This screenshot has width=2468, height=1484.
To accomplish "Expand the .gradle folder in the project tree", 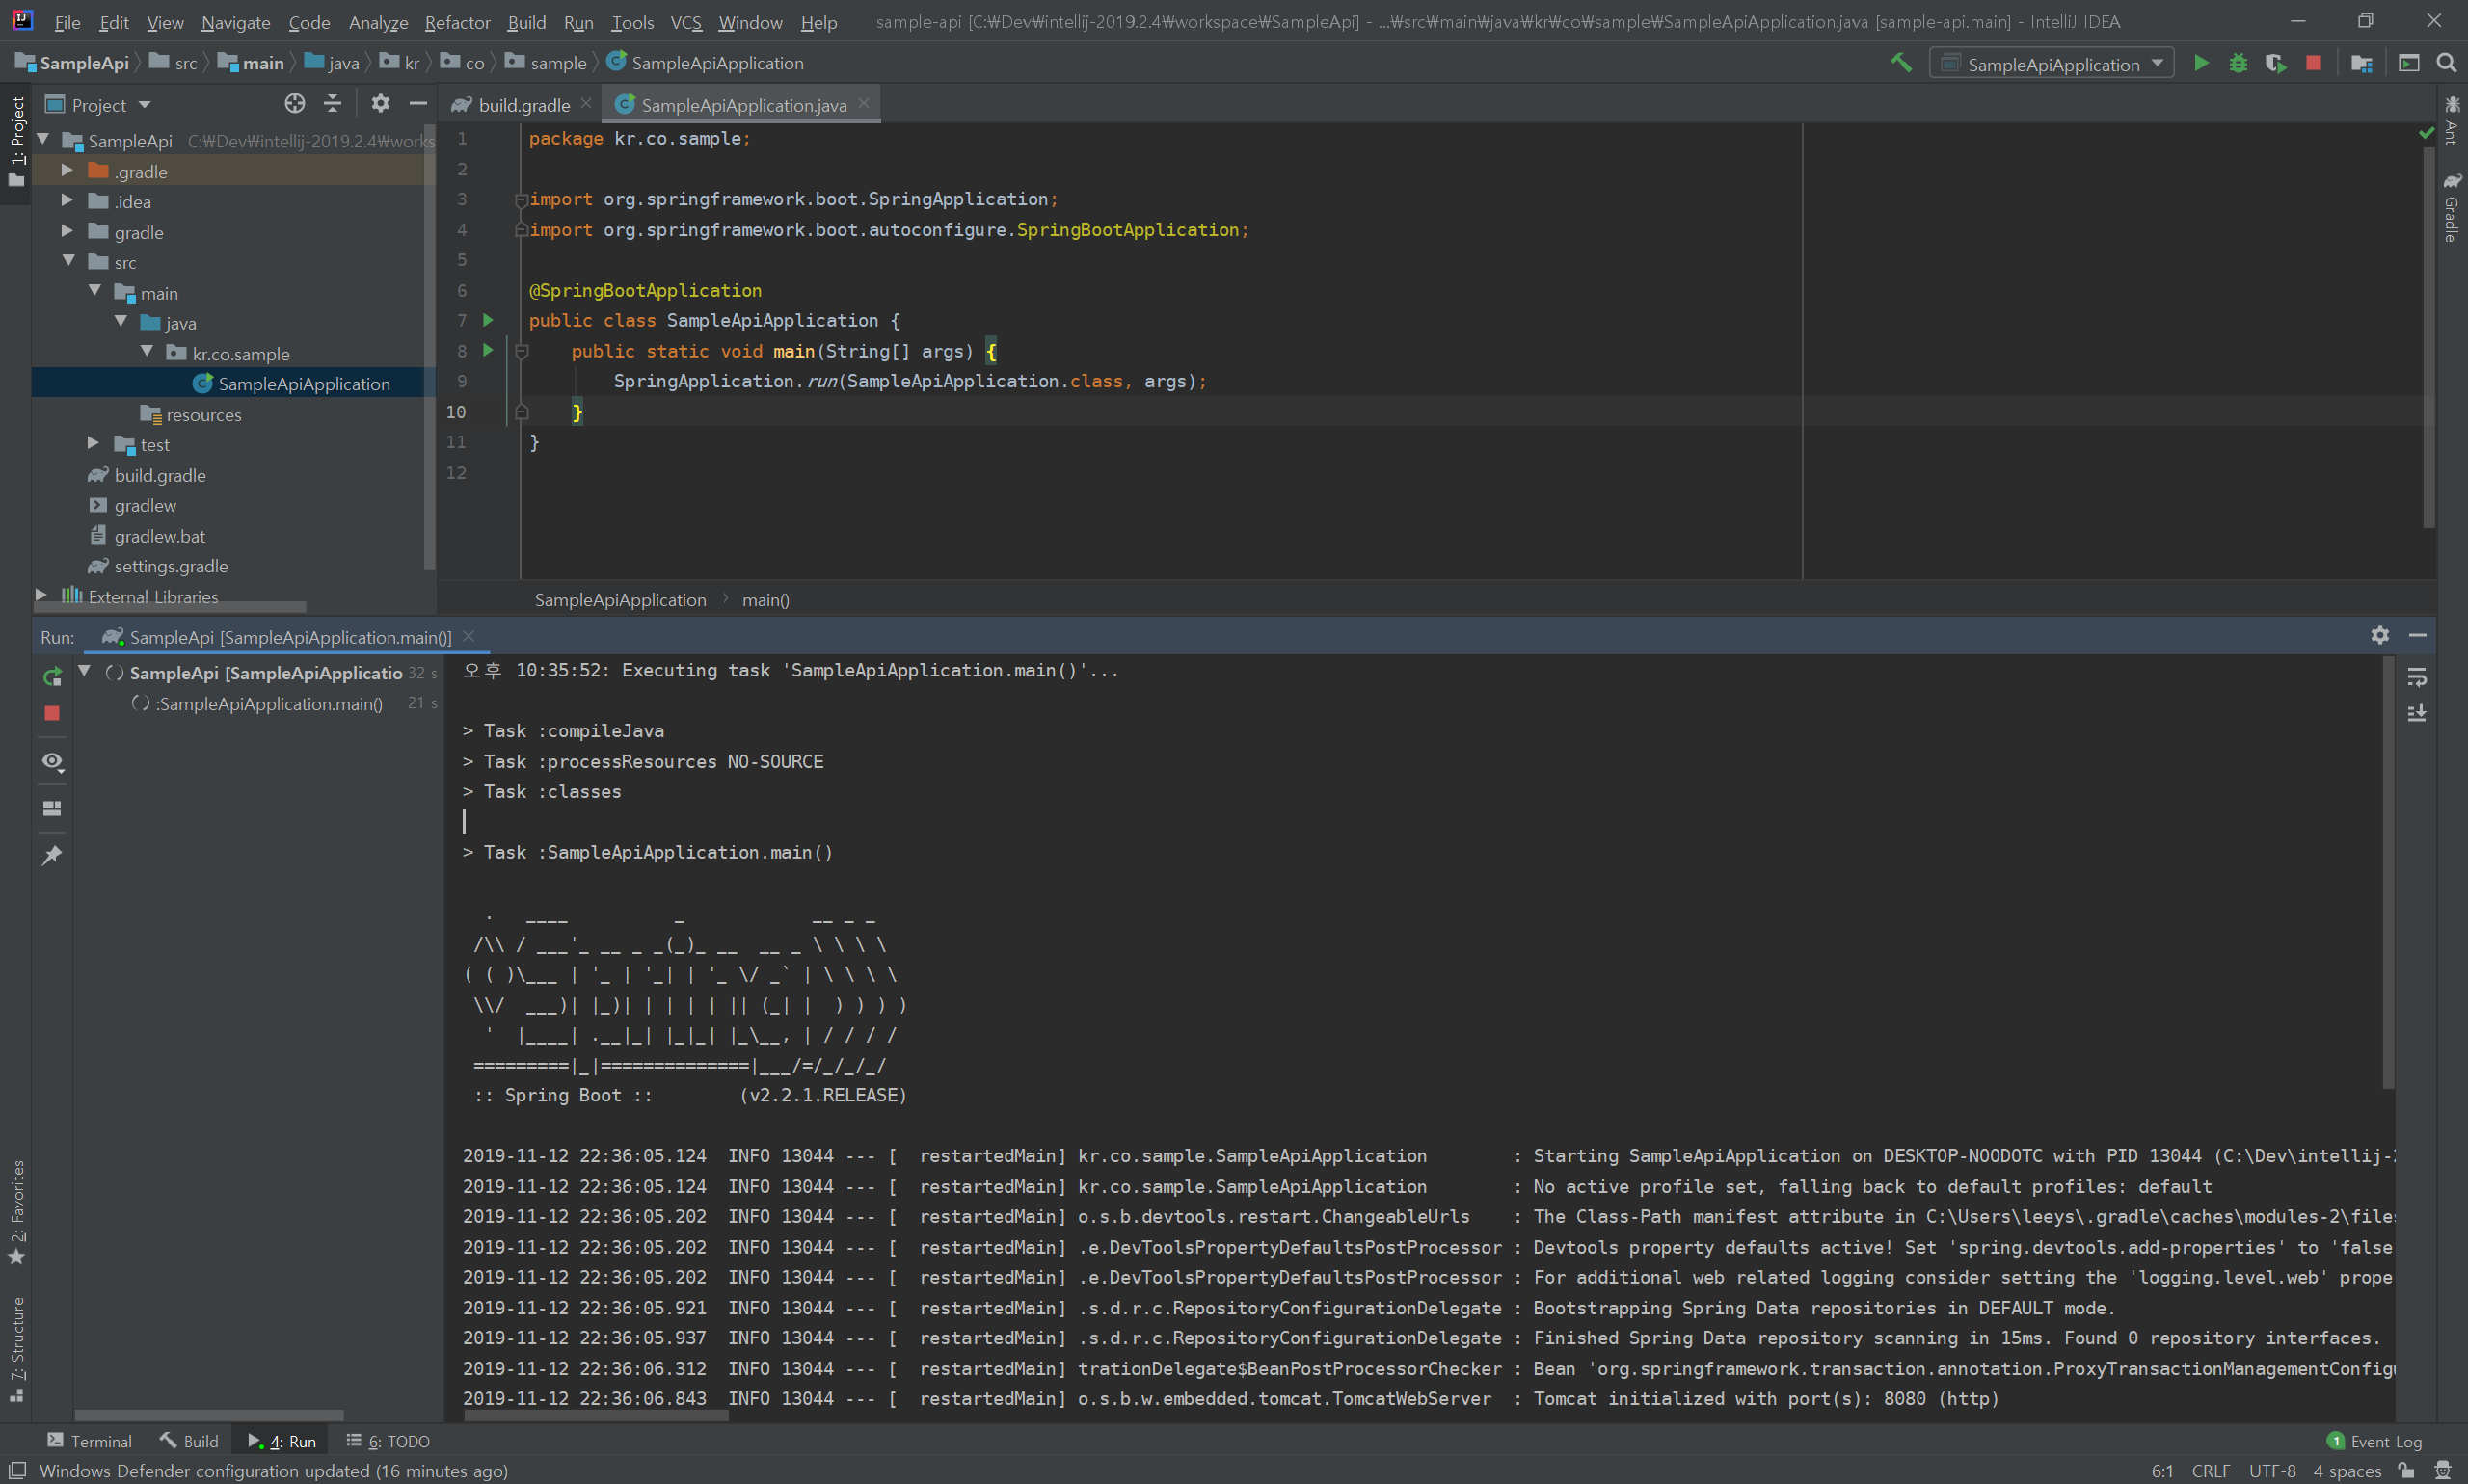I will (x=67, y=171).
